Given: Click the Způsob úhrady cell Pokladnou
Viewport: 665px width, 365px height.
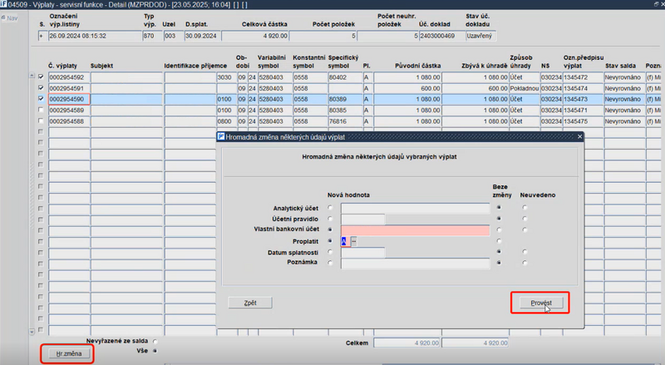Looking at the screenshot, I should click(525, 88).
